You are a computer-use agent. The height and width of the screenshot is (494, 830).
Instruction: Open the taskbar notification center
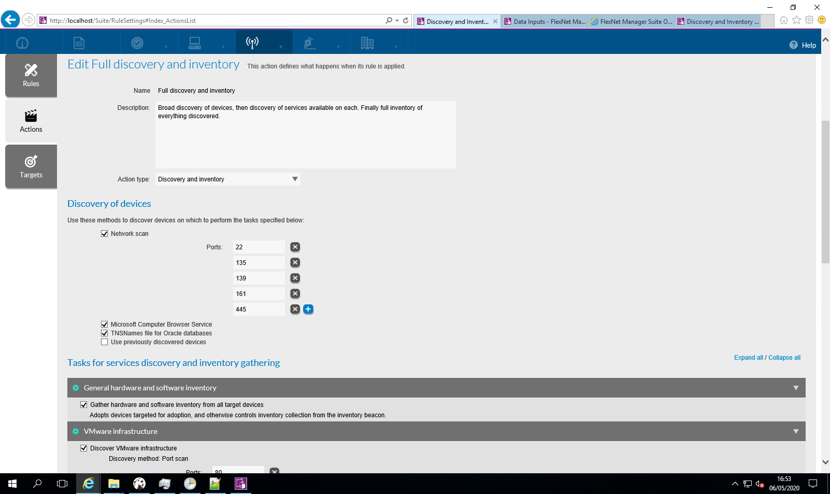(x=813, y=484)
